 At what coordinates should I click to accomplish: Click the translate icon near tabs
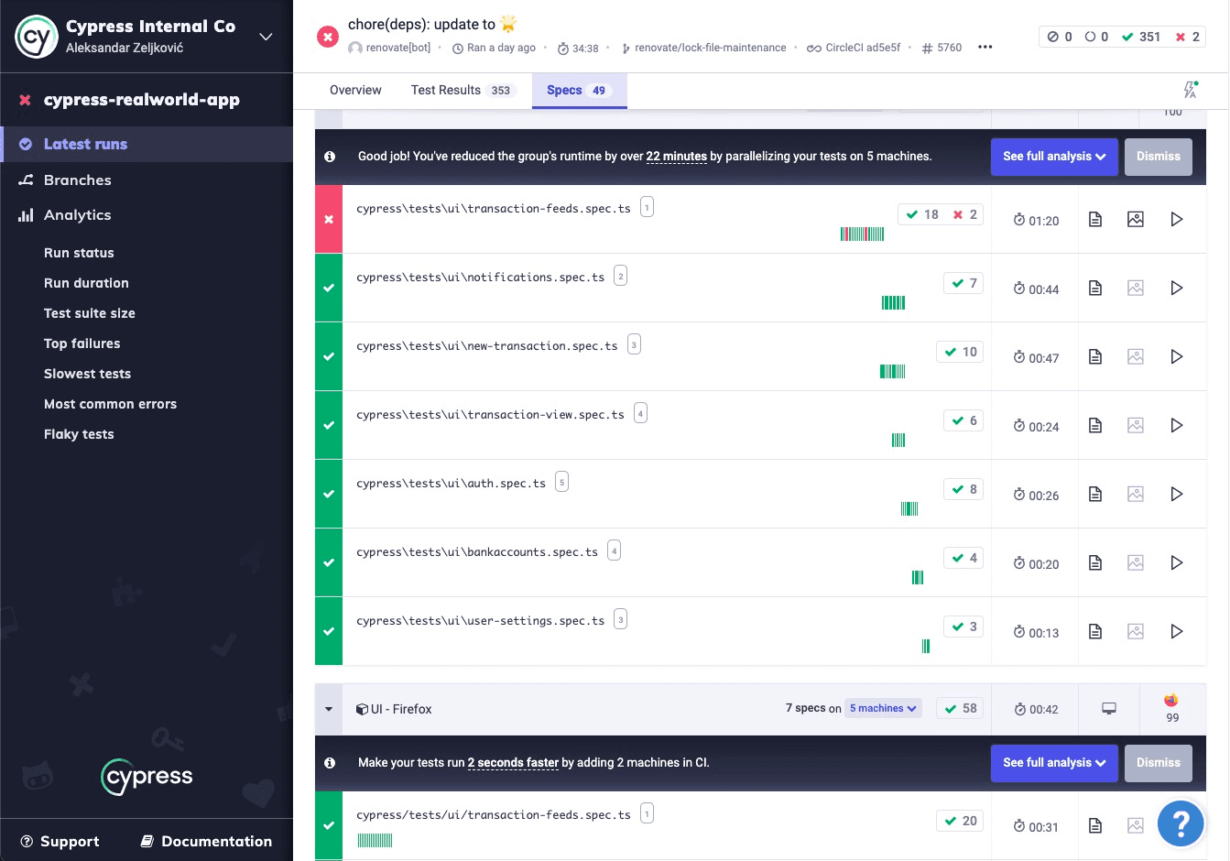point(1190,90)
